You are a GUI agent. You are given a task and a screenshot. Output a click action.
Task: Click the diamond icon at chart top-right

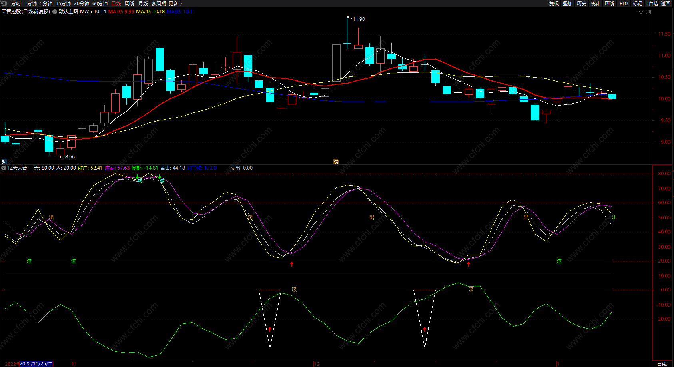(x=641, y=12)
